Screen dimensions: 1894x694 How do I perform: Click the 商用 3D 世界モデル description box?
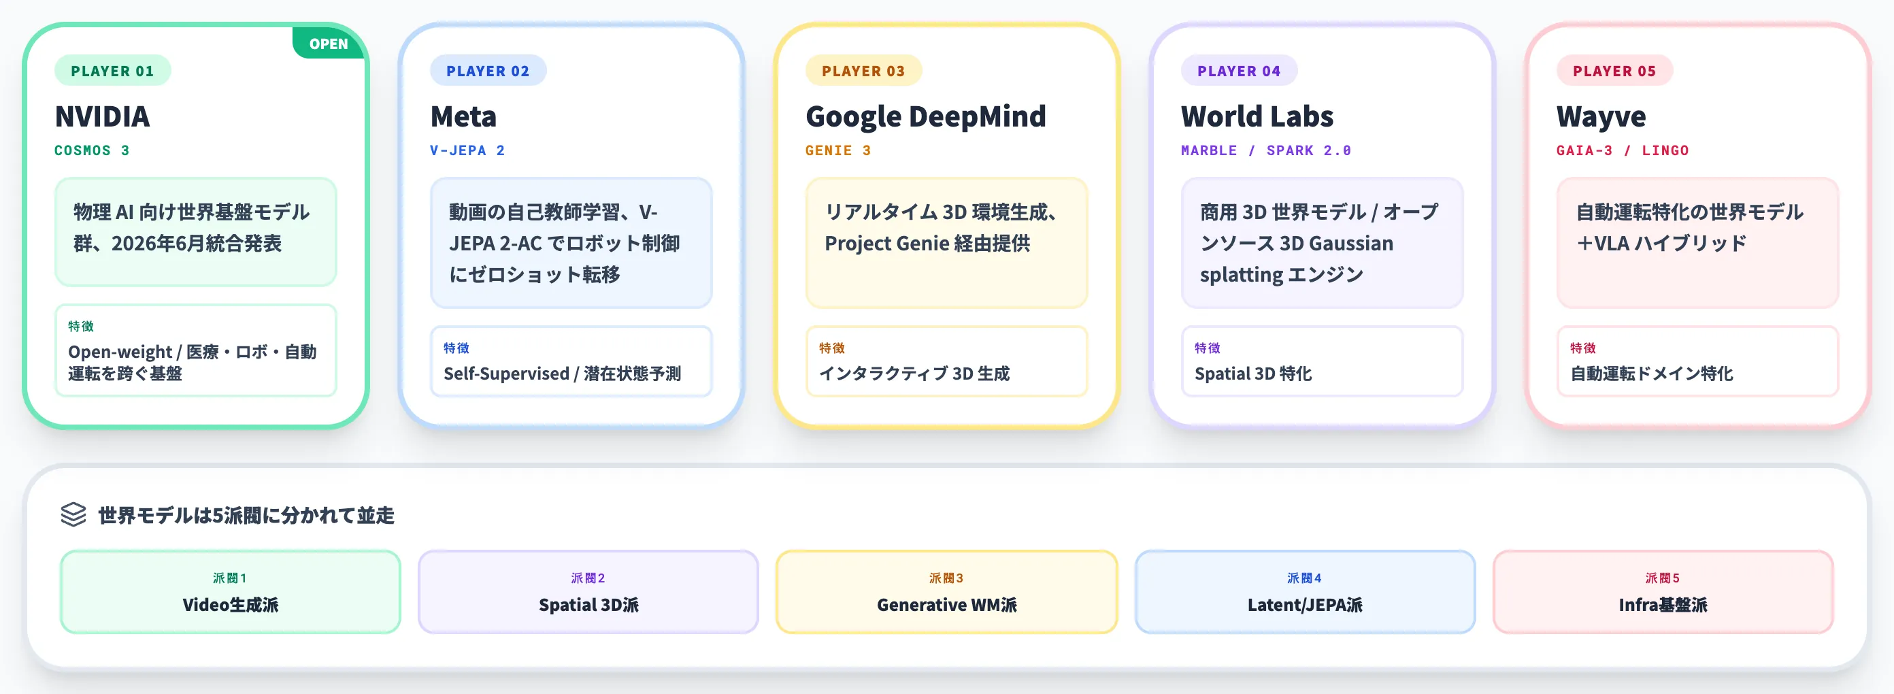1322,243
